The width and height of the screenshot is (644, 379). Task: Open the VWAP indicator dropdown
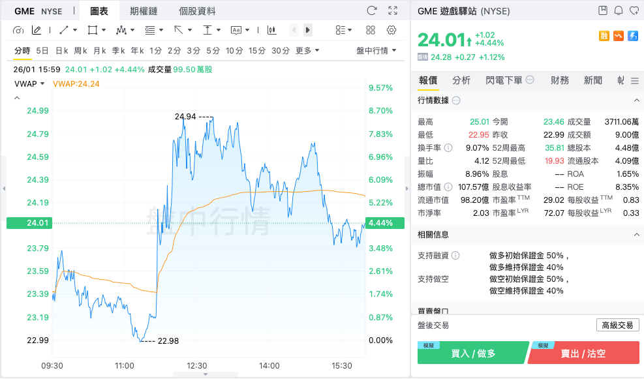point(29,83)
